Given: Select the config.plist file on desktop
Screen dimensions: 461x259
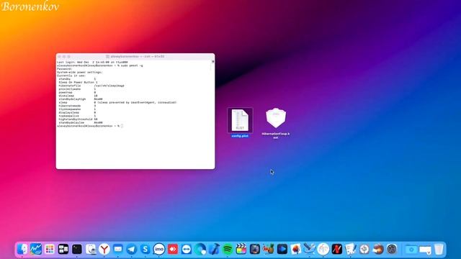Looking at the screenshot, I should click(x=240, y=123).
